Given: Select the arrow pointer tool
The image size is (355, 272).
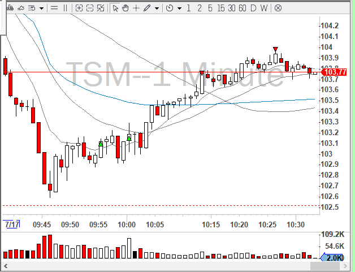Looking at the screenshot, I should click(x=115, y=8).
